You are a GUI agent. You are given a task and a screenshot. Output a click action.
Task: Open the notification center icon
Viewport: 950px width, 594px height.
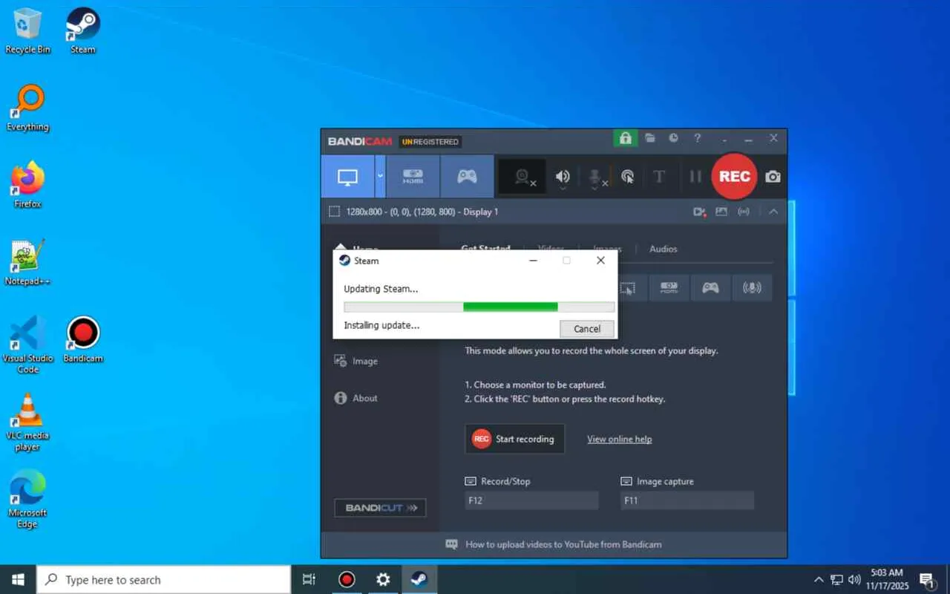pyautogui.click(x=927, y=580)
